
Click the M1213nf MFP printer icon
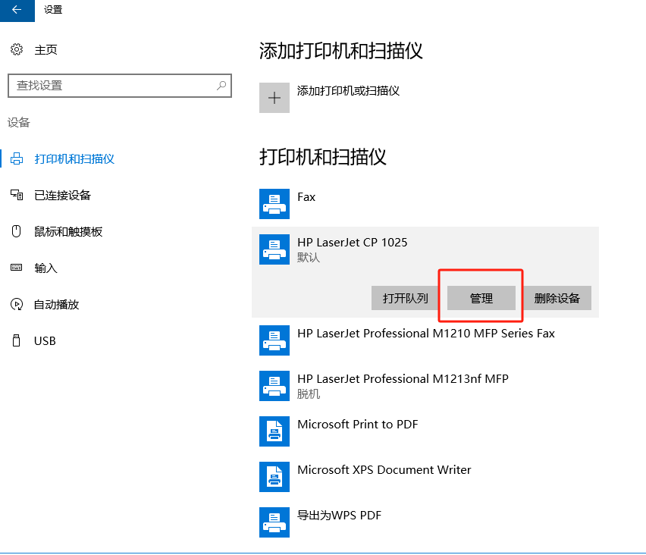coord(274,386)
